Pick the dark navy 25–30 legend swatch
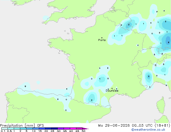The width and height of the screenshot is (171, 132). pos(54,128)
